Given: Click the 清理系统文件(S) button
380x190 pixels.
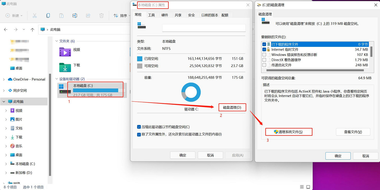Looking at the screenshot, I should [x=289, y=132].
